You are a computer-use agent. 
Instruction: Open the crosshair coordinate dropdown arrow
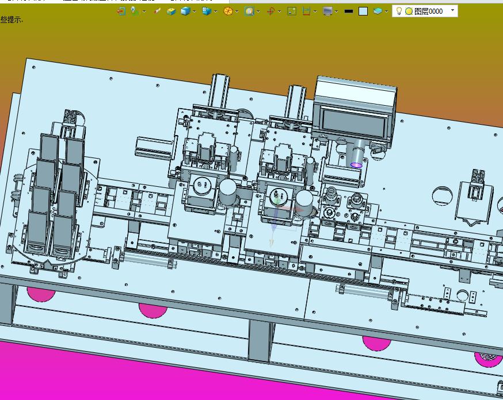click(x=279, y=11)
